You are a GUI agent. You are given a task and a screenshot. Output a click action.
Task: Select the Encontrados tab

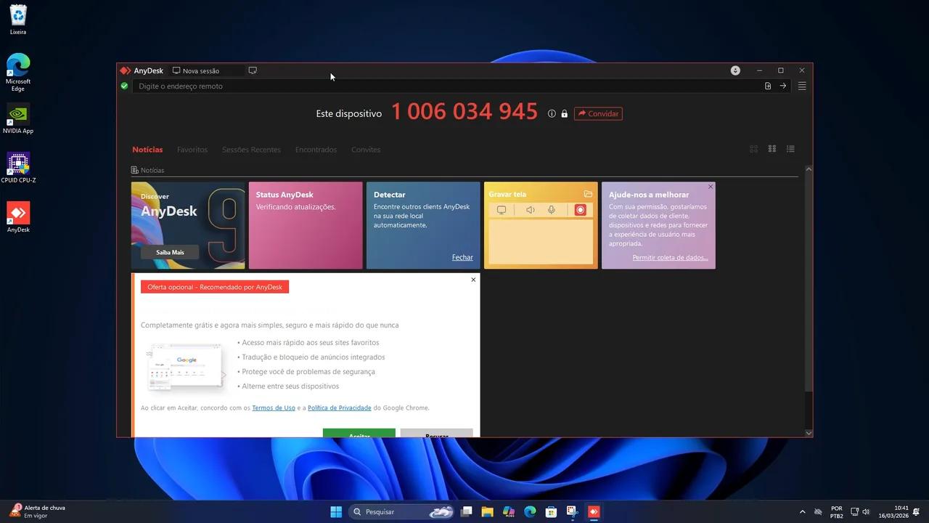pyautogui.click(x=316, y=150)
